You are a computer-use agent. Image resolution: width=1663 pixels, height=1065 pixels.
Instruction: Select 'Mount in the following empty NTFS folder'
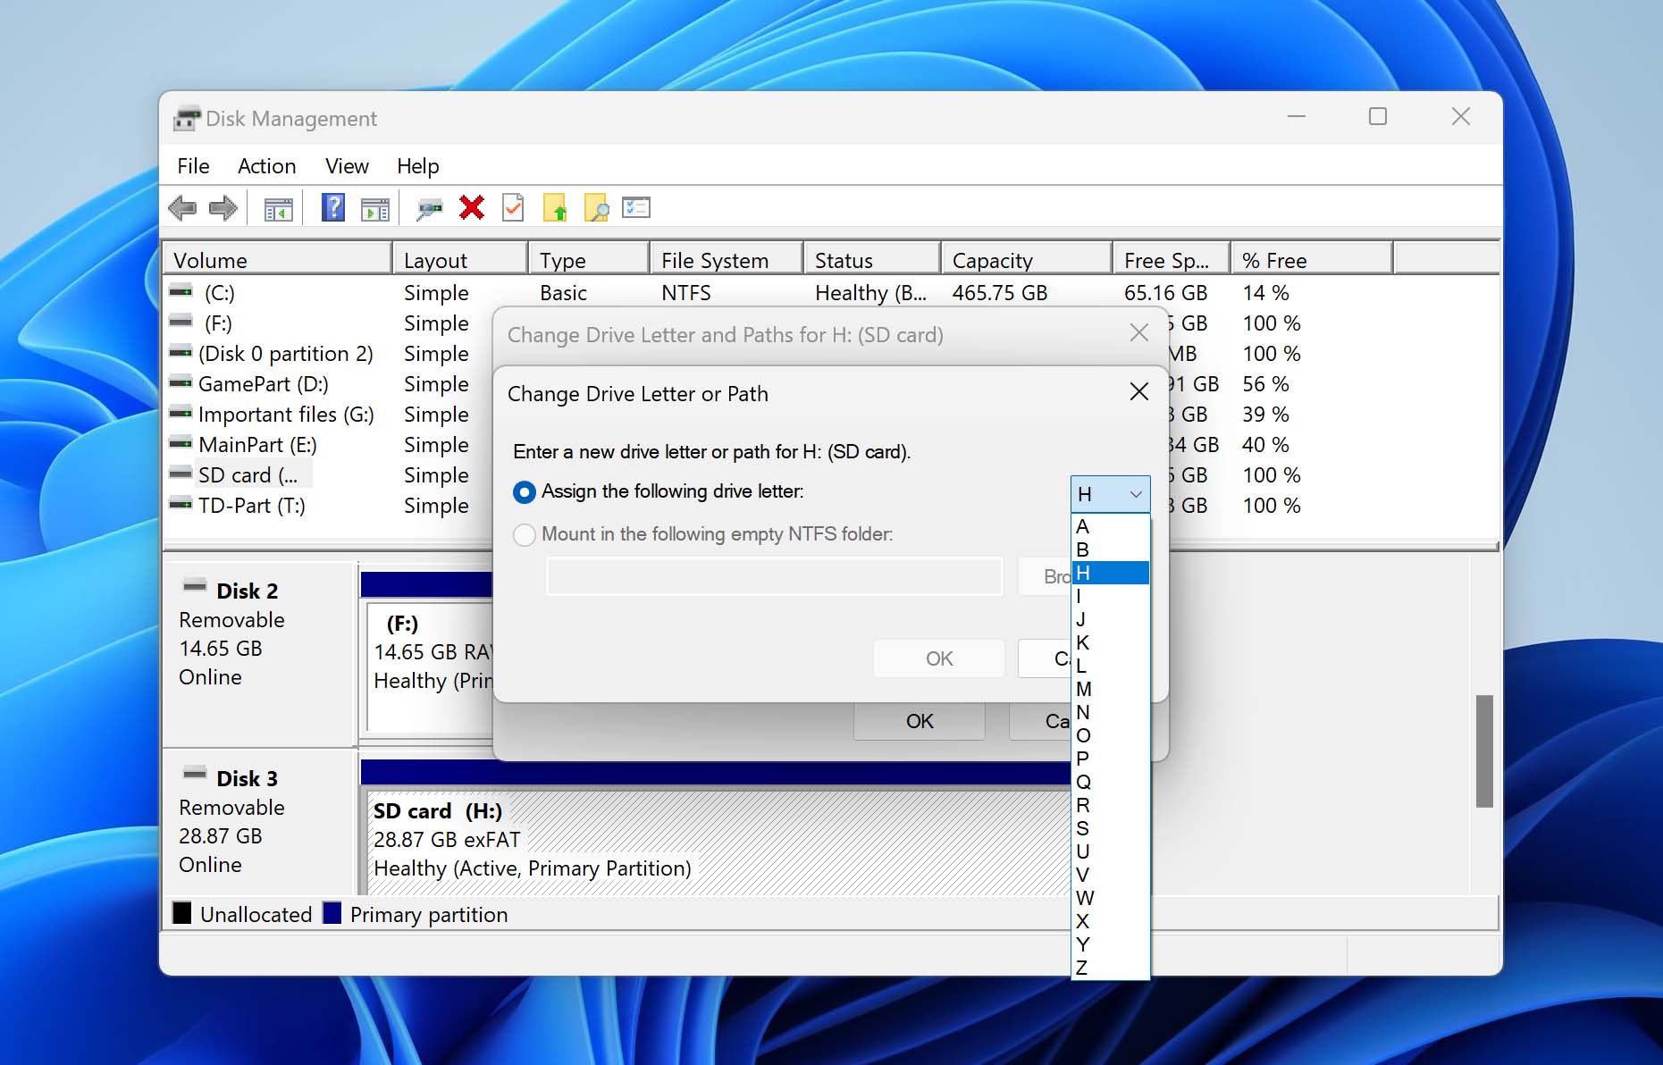pyautogui.click(x=525, y=535)
